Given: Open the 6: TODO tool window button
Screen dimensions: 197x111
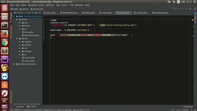Looking at the screenshot, I should (x=32, y=107).
